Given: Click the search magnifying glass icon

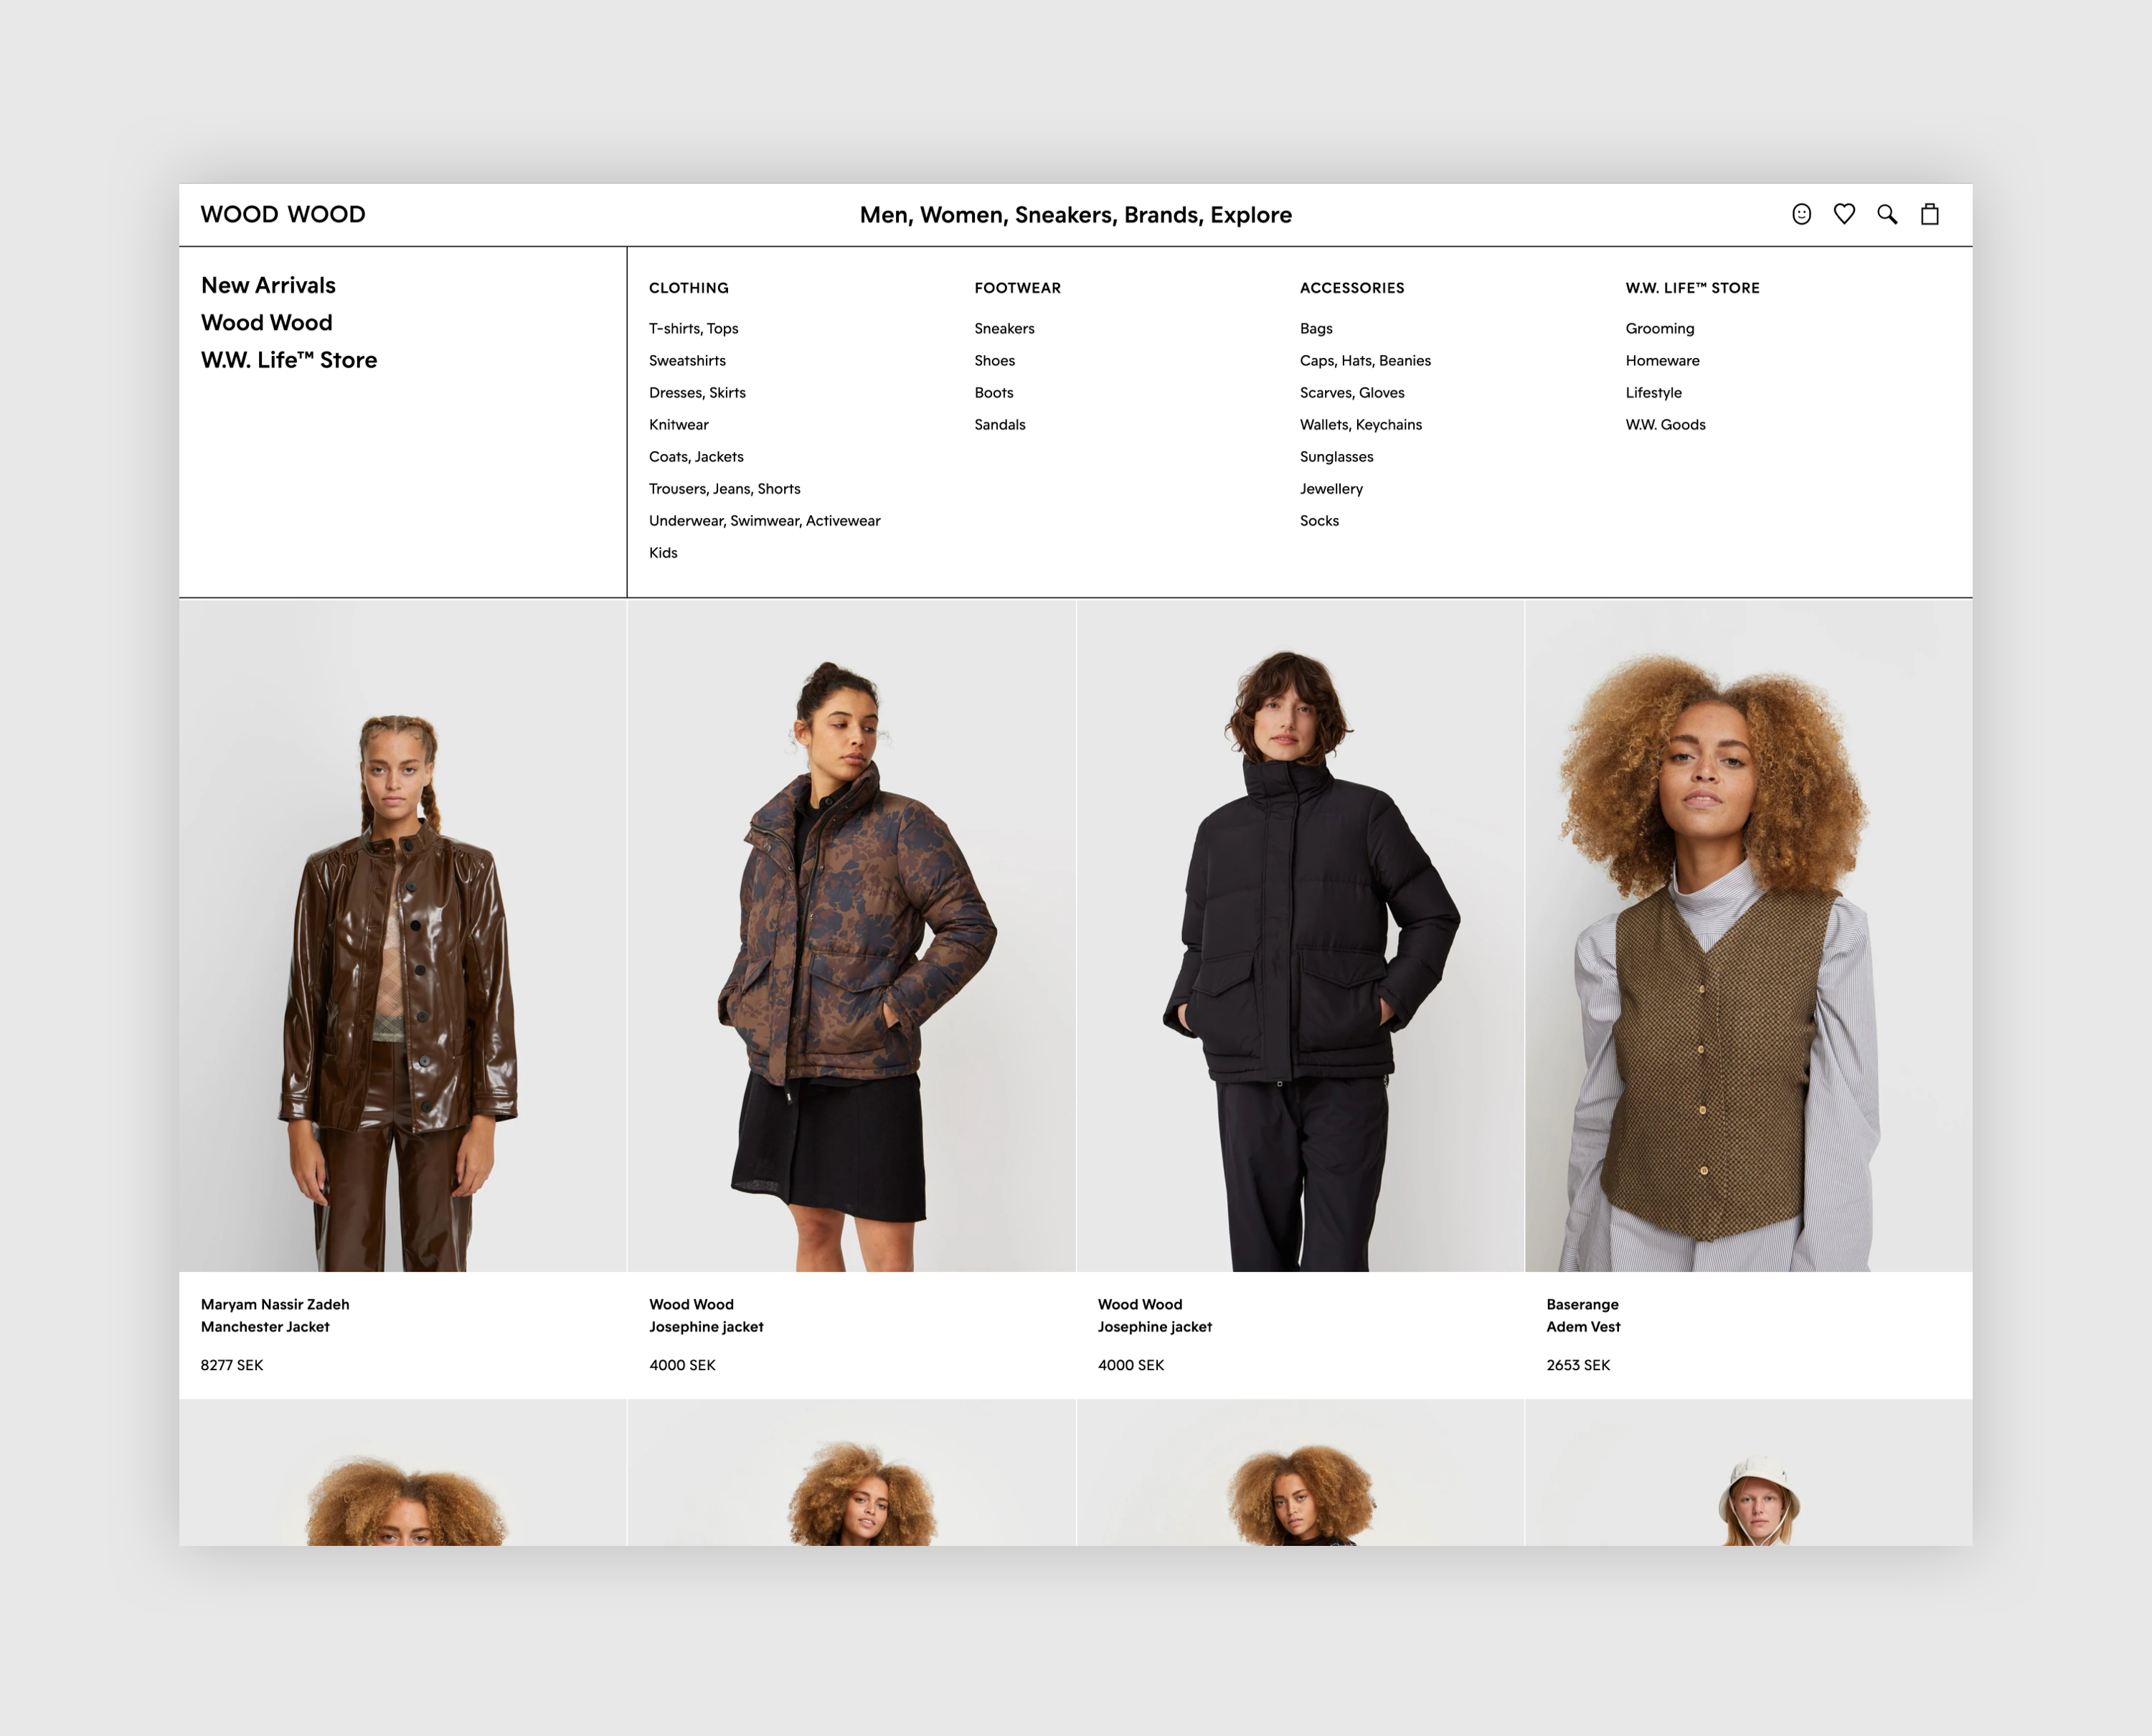Looking at the screenshot, I should point(1887,214).
